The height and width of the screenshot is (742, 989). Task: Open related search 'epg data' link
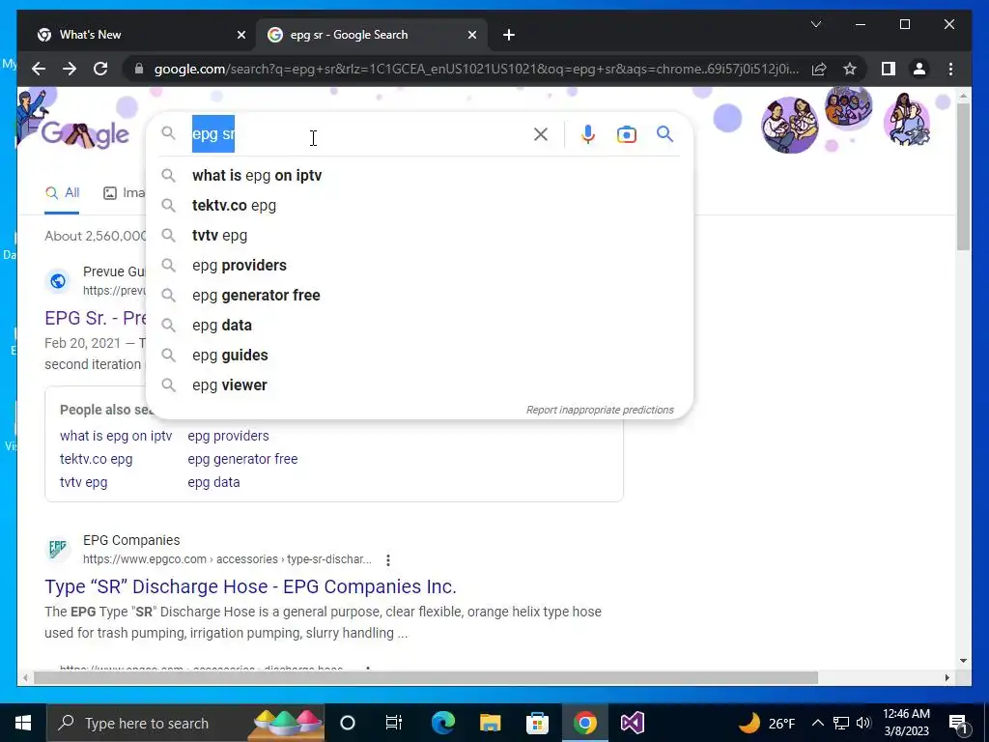[x=213, y=482]
